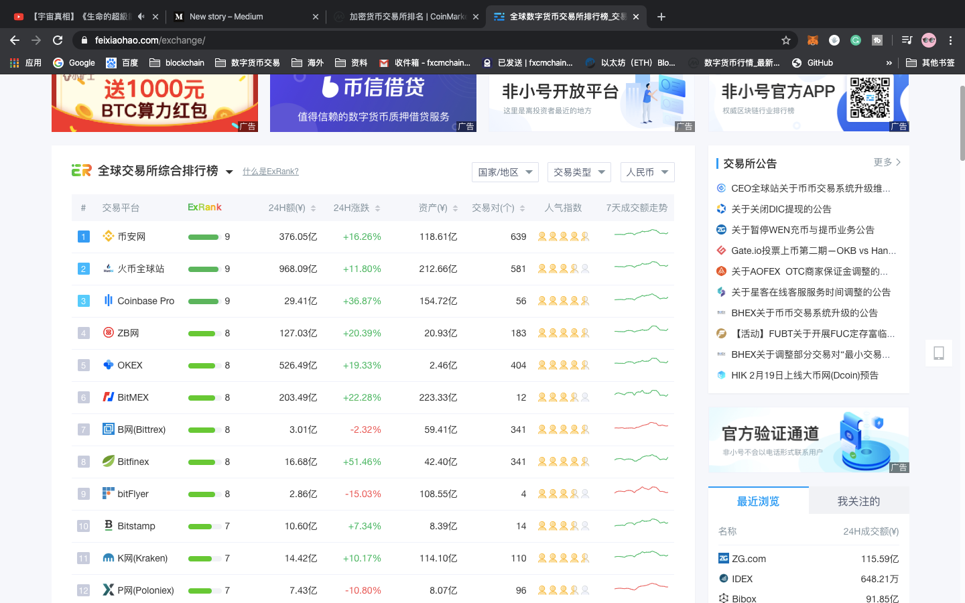Click the Poloniex X logo
The image size is (965, 603).
109,590
